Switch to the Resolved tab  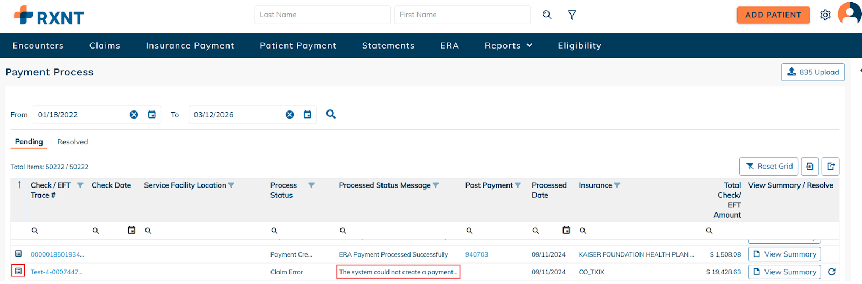click(x=73, y=142)
